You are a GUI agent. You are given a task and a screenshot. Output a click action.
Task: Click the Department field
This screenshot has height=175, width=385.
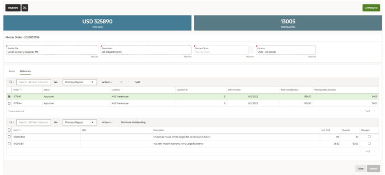point(146,50)
